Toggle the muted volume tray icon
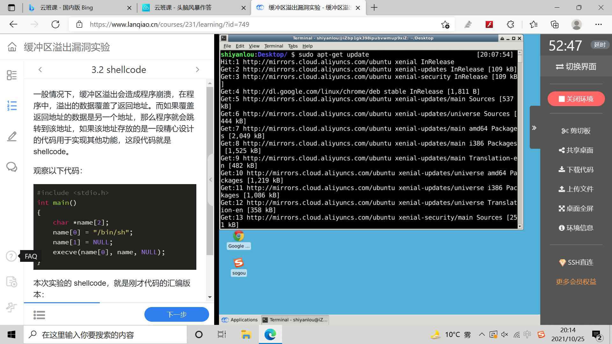This screenshot has height=344, width=612. [x=505, y=334]
